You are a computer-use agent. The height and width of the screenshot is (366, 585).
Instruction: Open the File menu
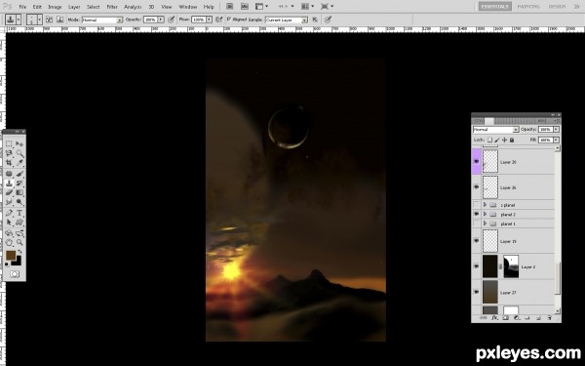click(22, 7)
